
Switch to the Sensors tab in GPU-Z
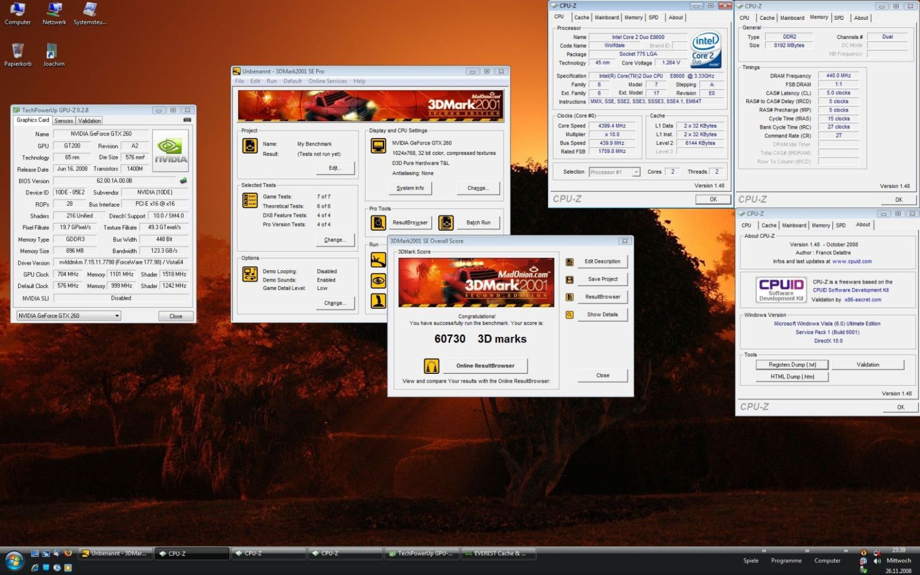(x=63, y=121)
